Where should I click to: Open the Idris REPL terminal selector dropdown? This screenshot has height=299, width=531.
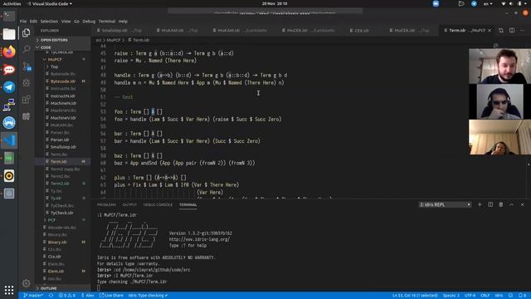click(445, 205)
